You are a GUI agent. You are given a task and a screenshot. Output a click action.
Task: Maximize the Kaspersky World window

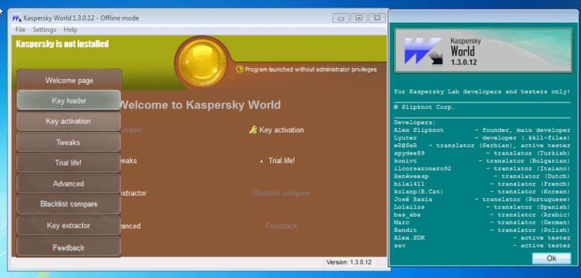pyautogui.click(x=359, y=18)
